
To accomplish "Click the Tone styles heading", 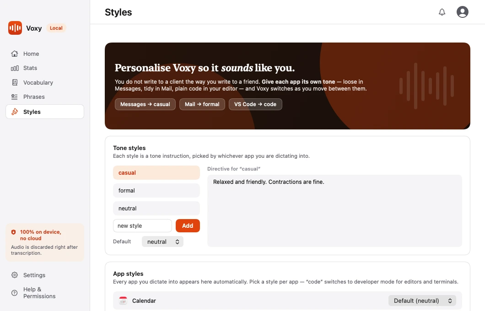I will pos(129,148).
